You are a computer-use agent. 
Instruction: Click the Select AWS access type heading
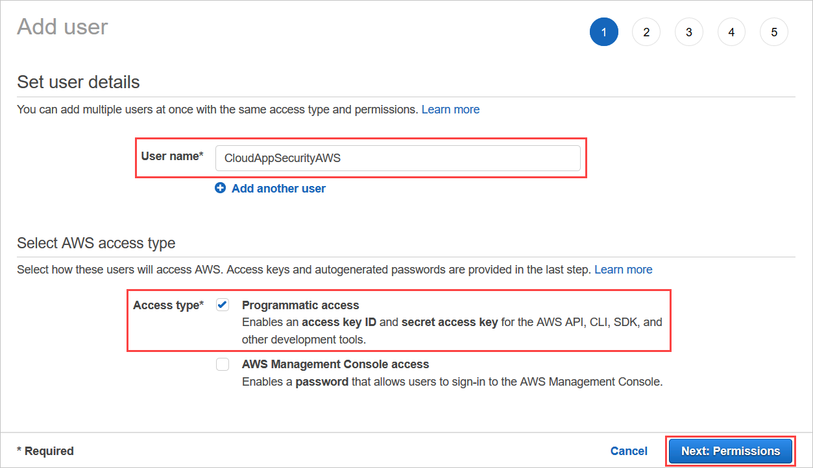coord(95,243)
